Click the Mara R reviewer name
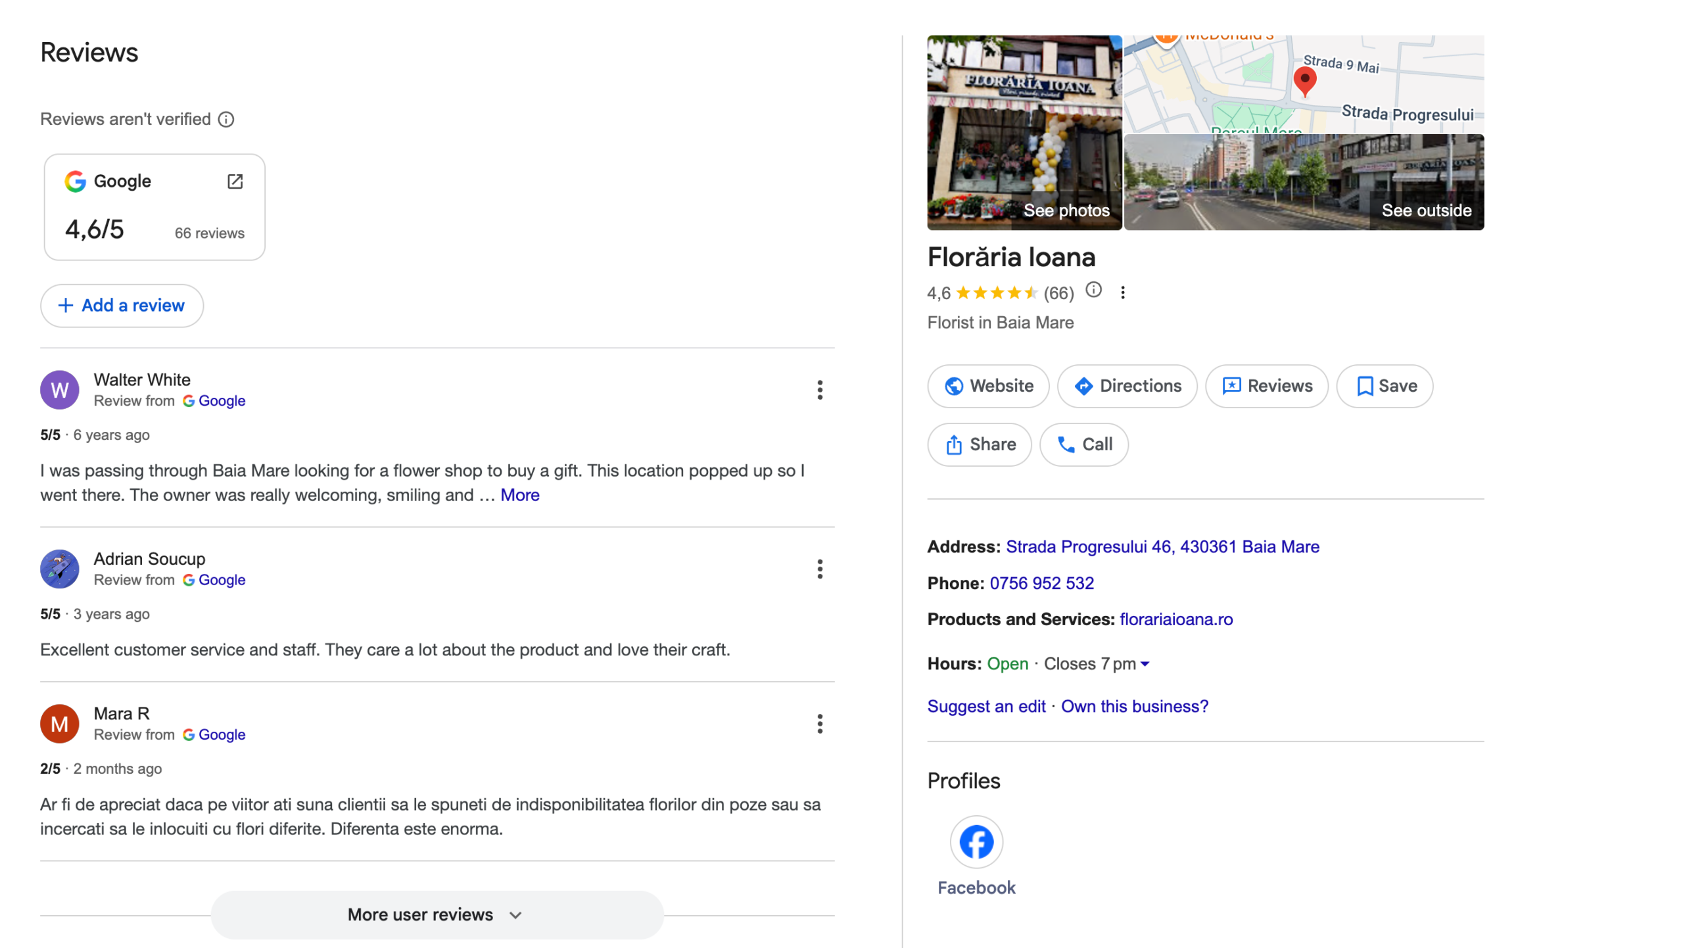 pyautogui.click(x=122, y=714)
